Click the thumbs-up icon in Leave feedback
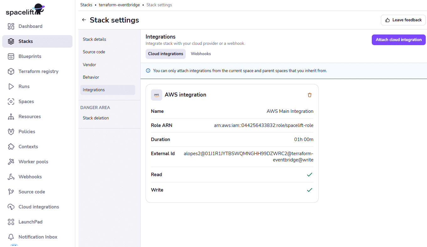427x247 pixels. (387, 20)
